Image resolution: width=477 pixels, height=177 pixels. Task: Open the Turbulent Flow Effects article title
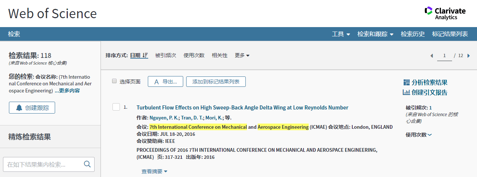coord(242,108)
